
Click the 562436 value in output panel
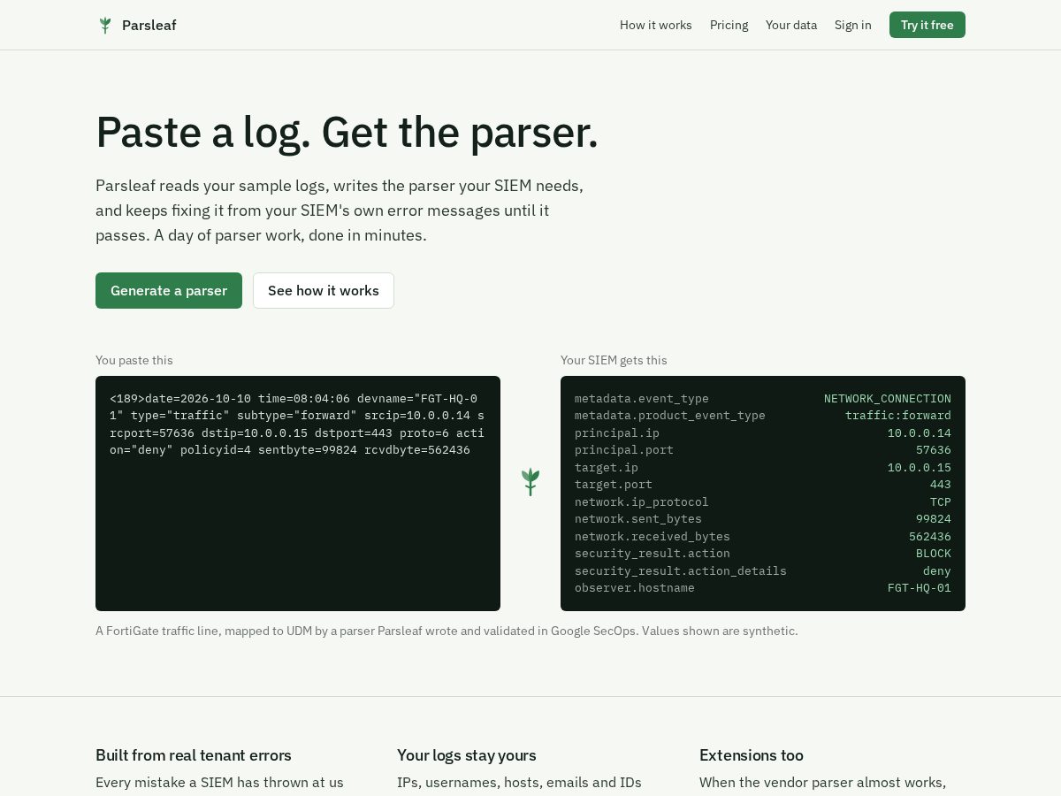coord(930,537)
